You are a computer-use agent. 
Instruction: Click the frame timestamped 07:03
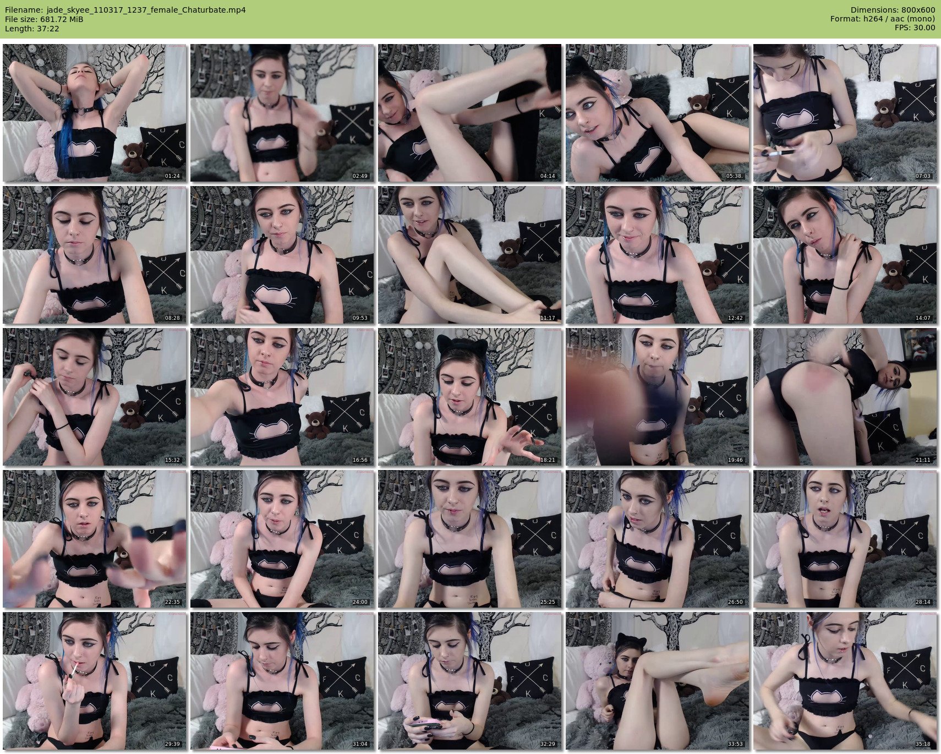click(845, 113)
